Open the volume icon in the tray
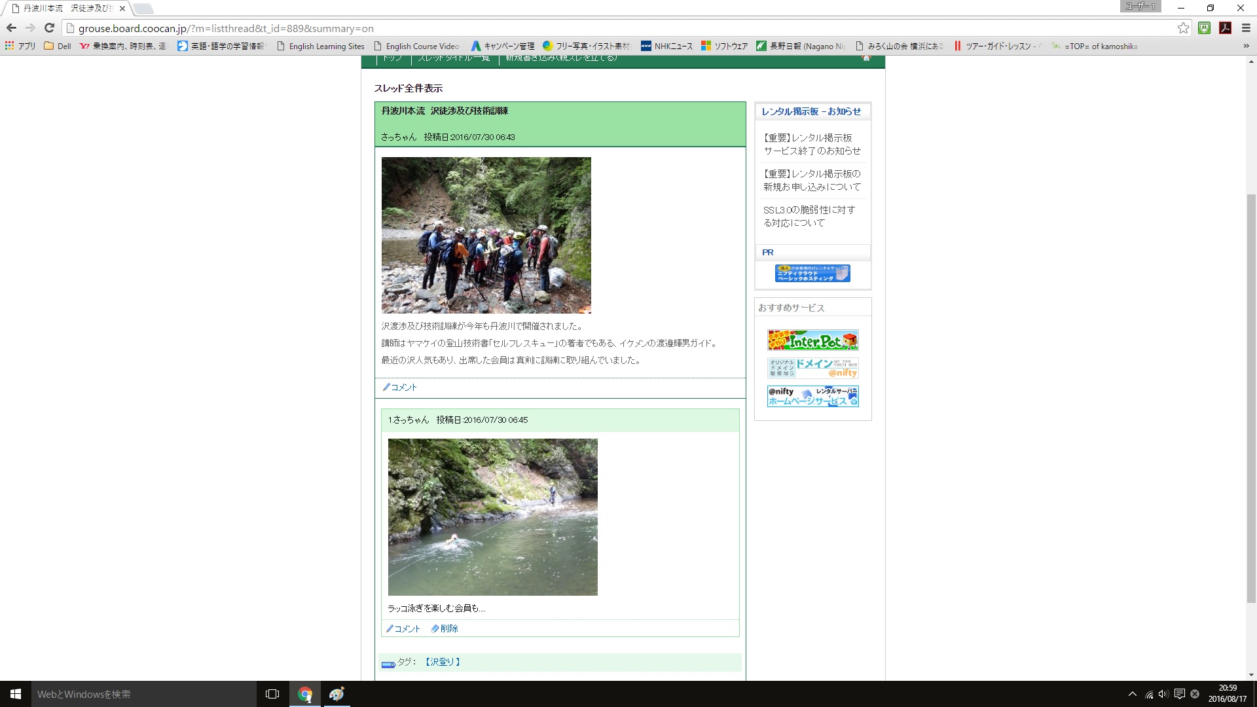This screenshot has height=707, width=1257. point(1163,694)
